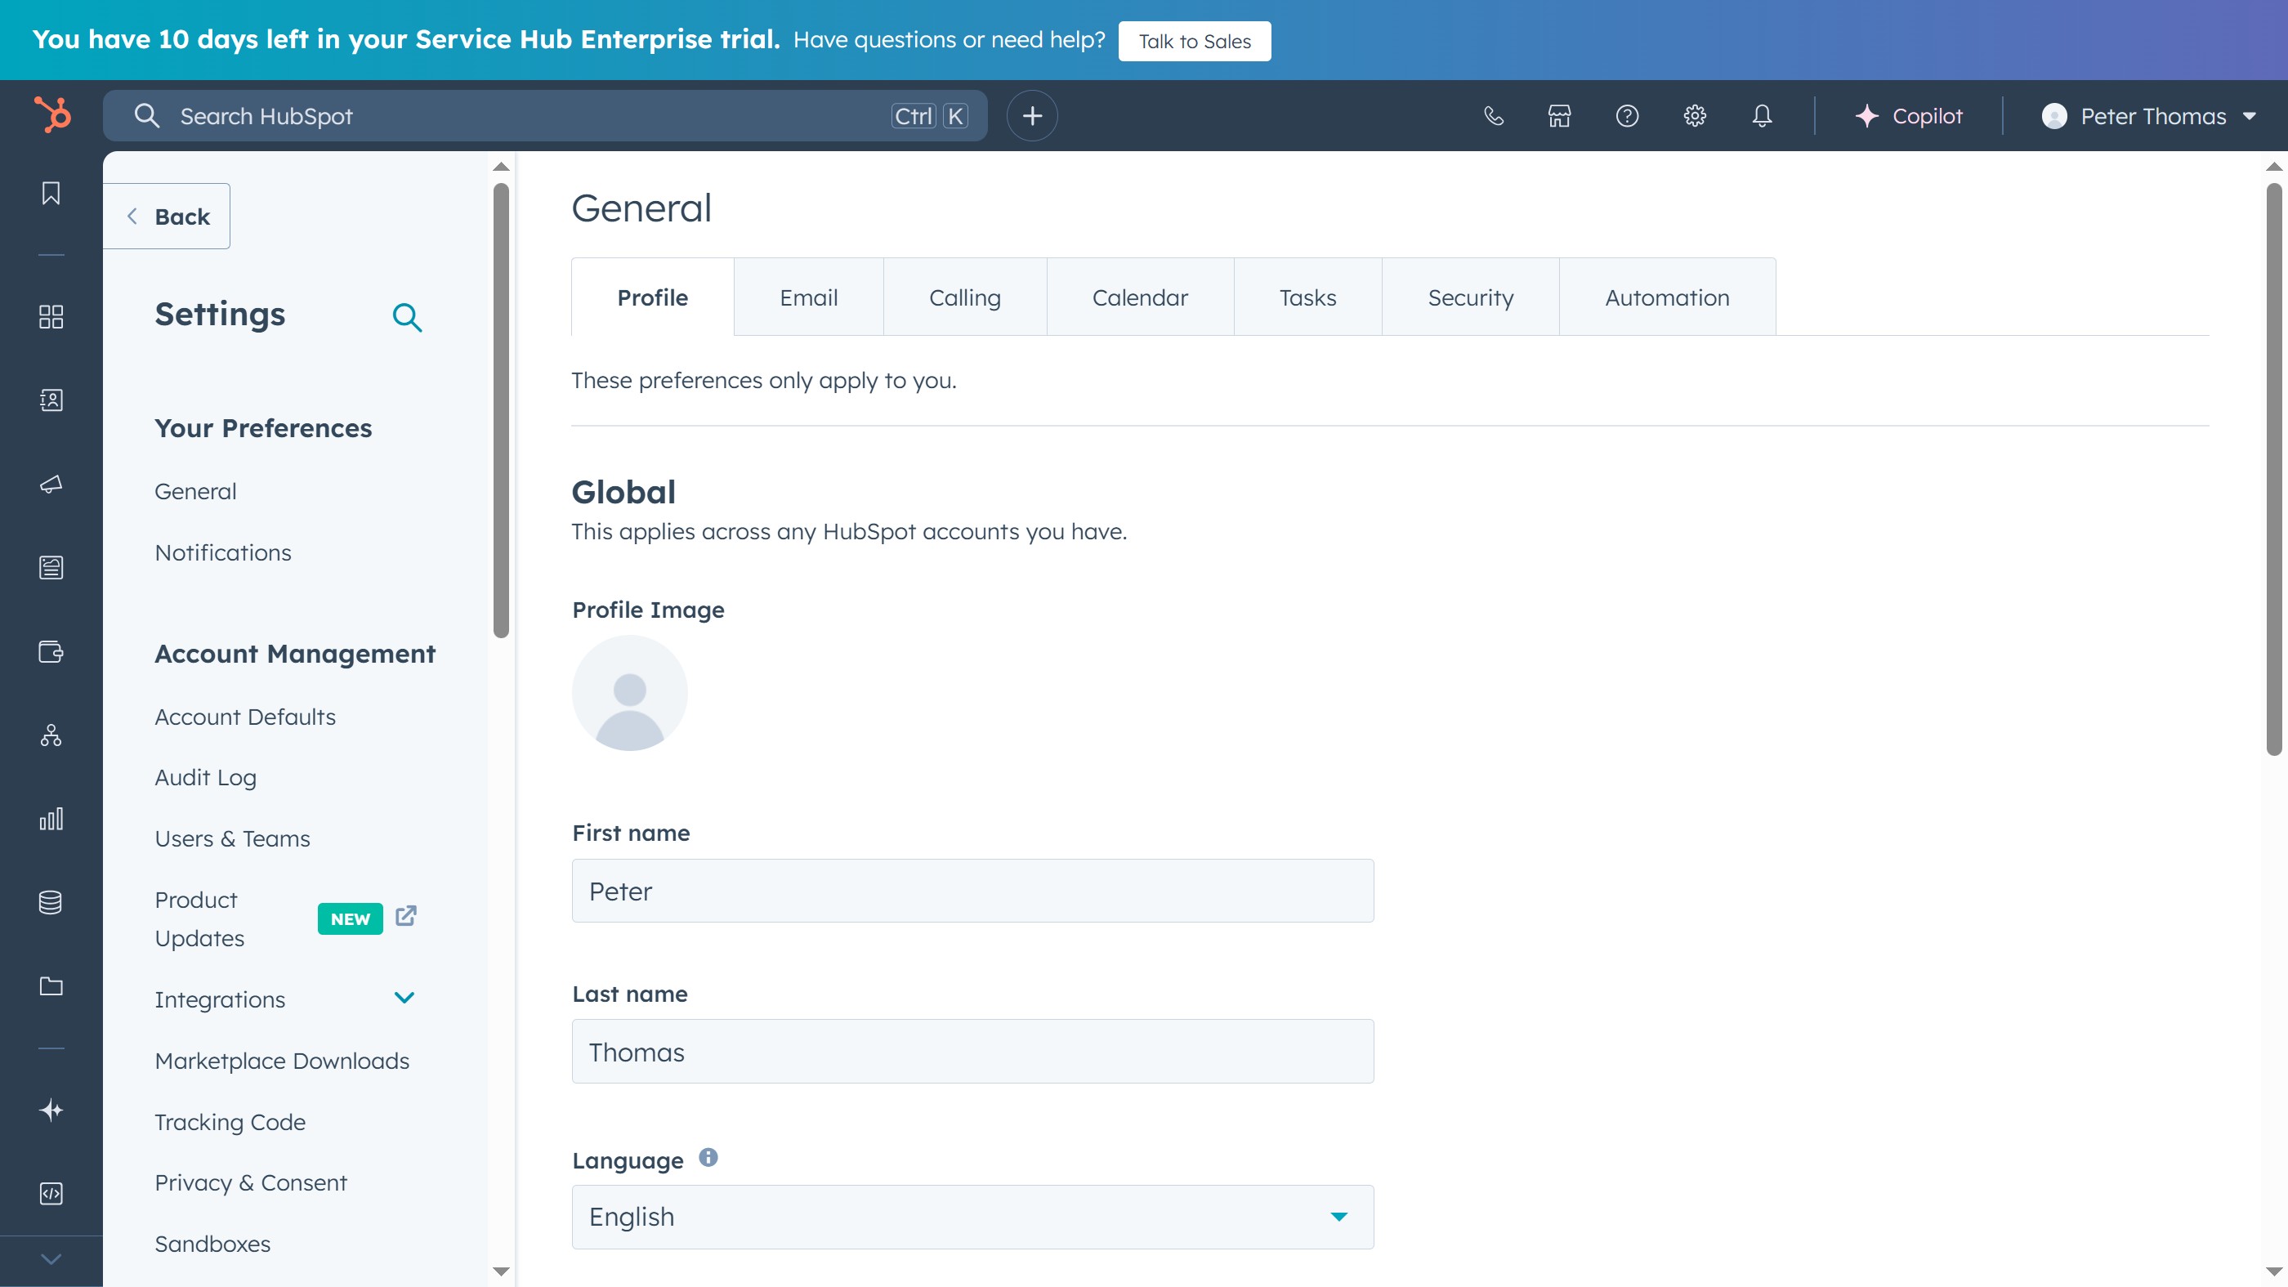Screen dimensions: 2288x1287
Task: Focus the Search HubSpot field
Action: click(545, 115)
